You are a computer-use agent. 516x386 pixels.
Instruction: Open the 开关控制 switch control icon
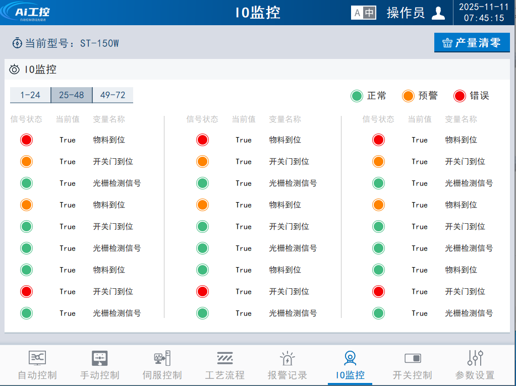pos(412,358)
